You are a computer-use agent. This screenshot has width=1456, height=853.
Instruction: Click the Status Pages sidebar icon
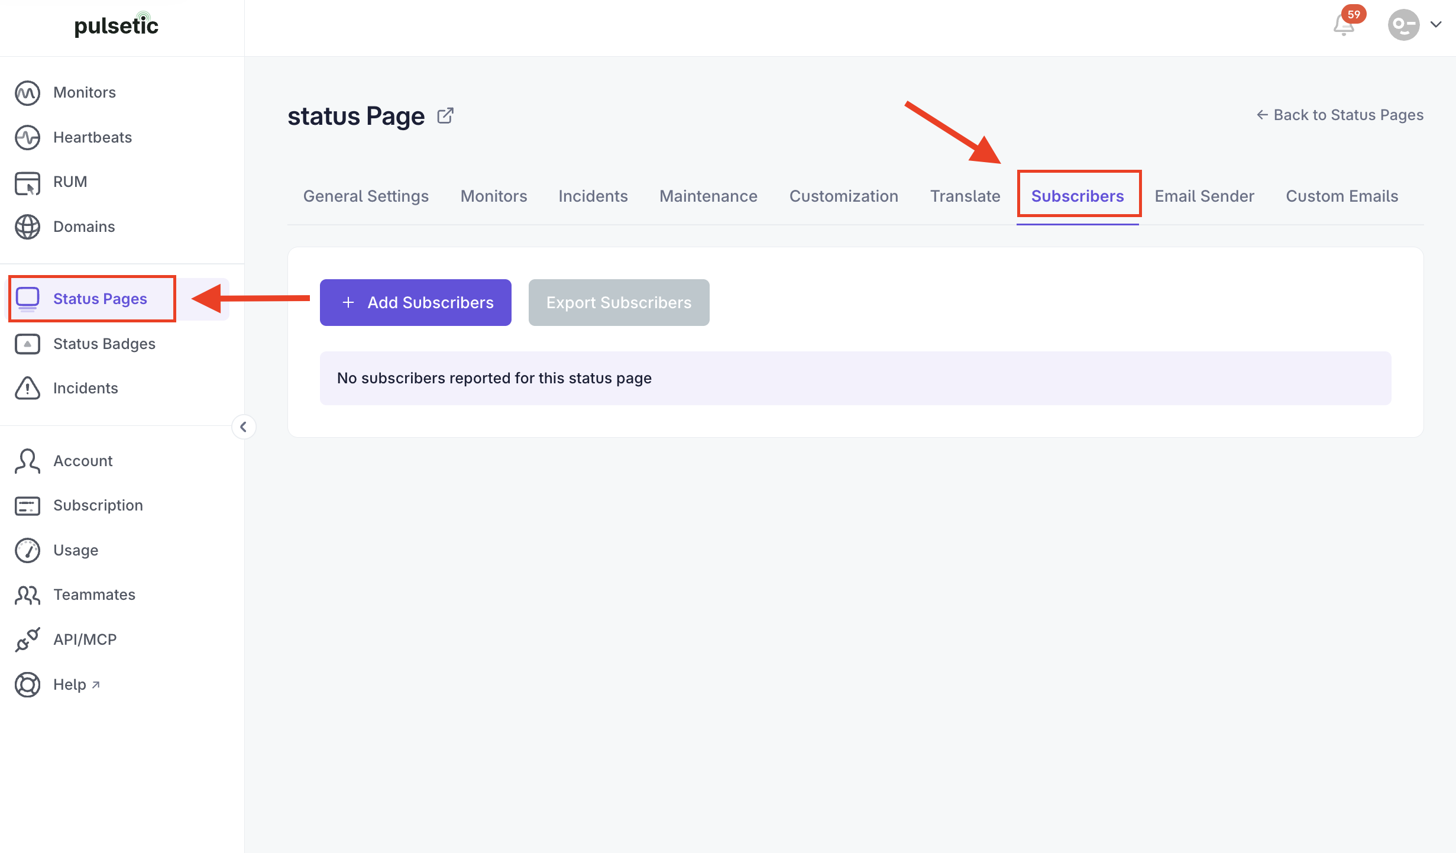(27, 299)
